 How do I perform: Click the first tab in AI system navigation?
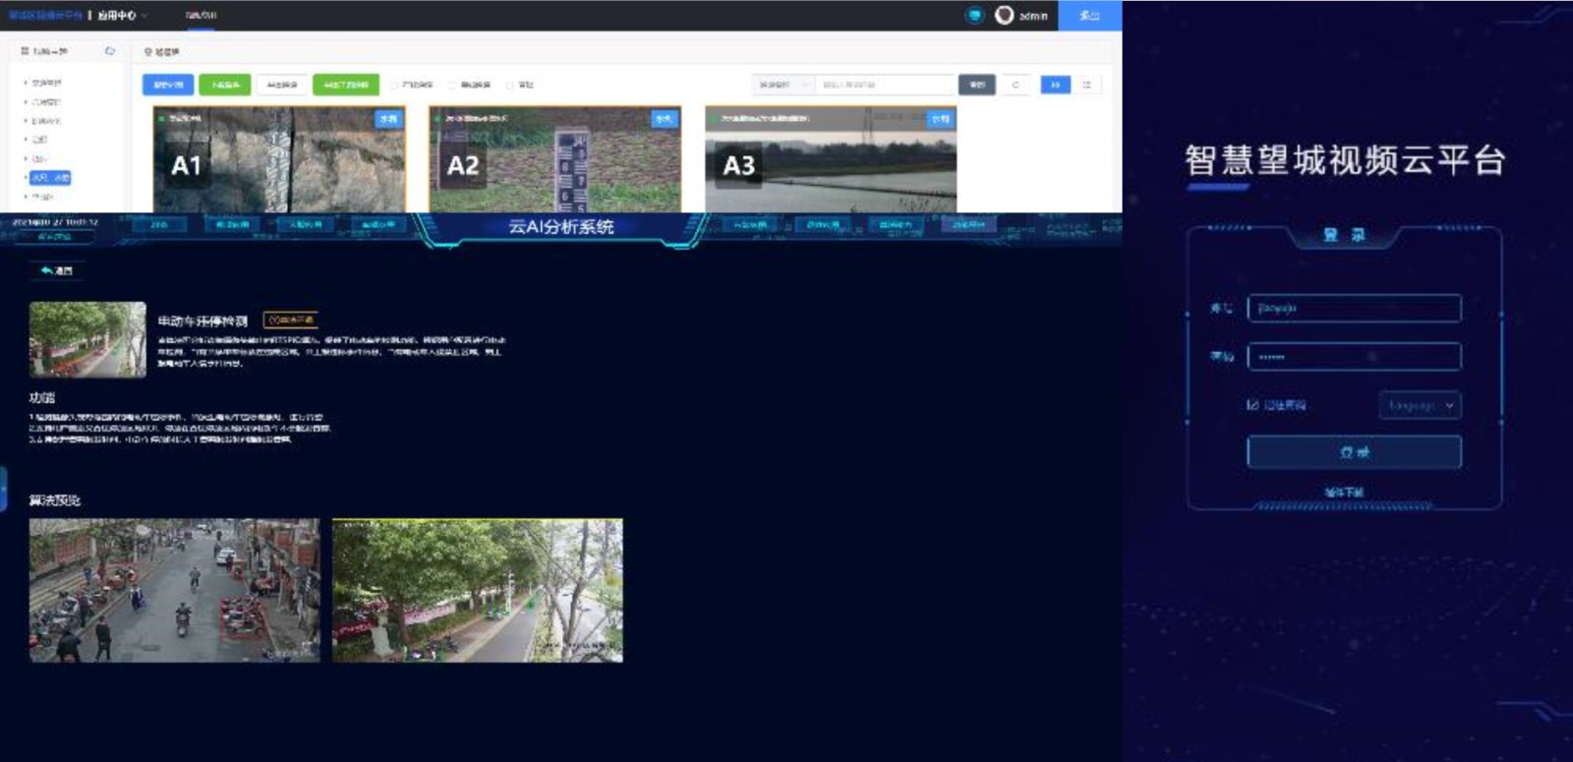pos(159,225)
